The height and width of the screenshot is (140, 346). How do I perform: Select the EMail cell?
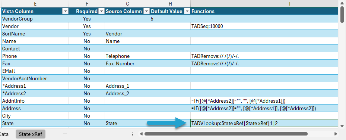coord(35,71)
